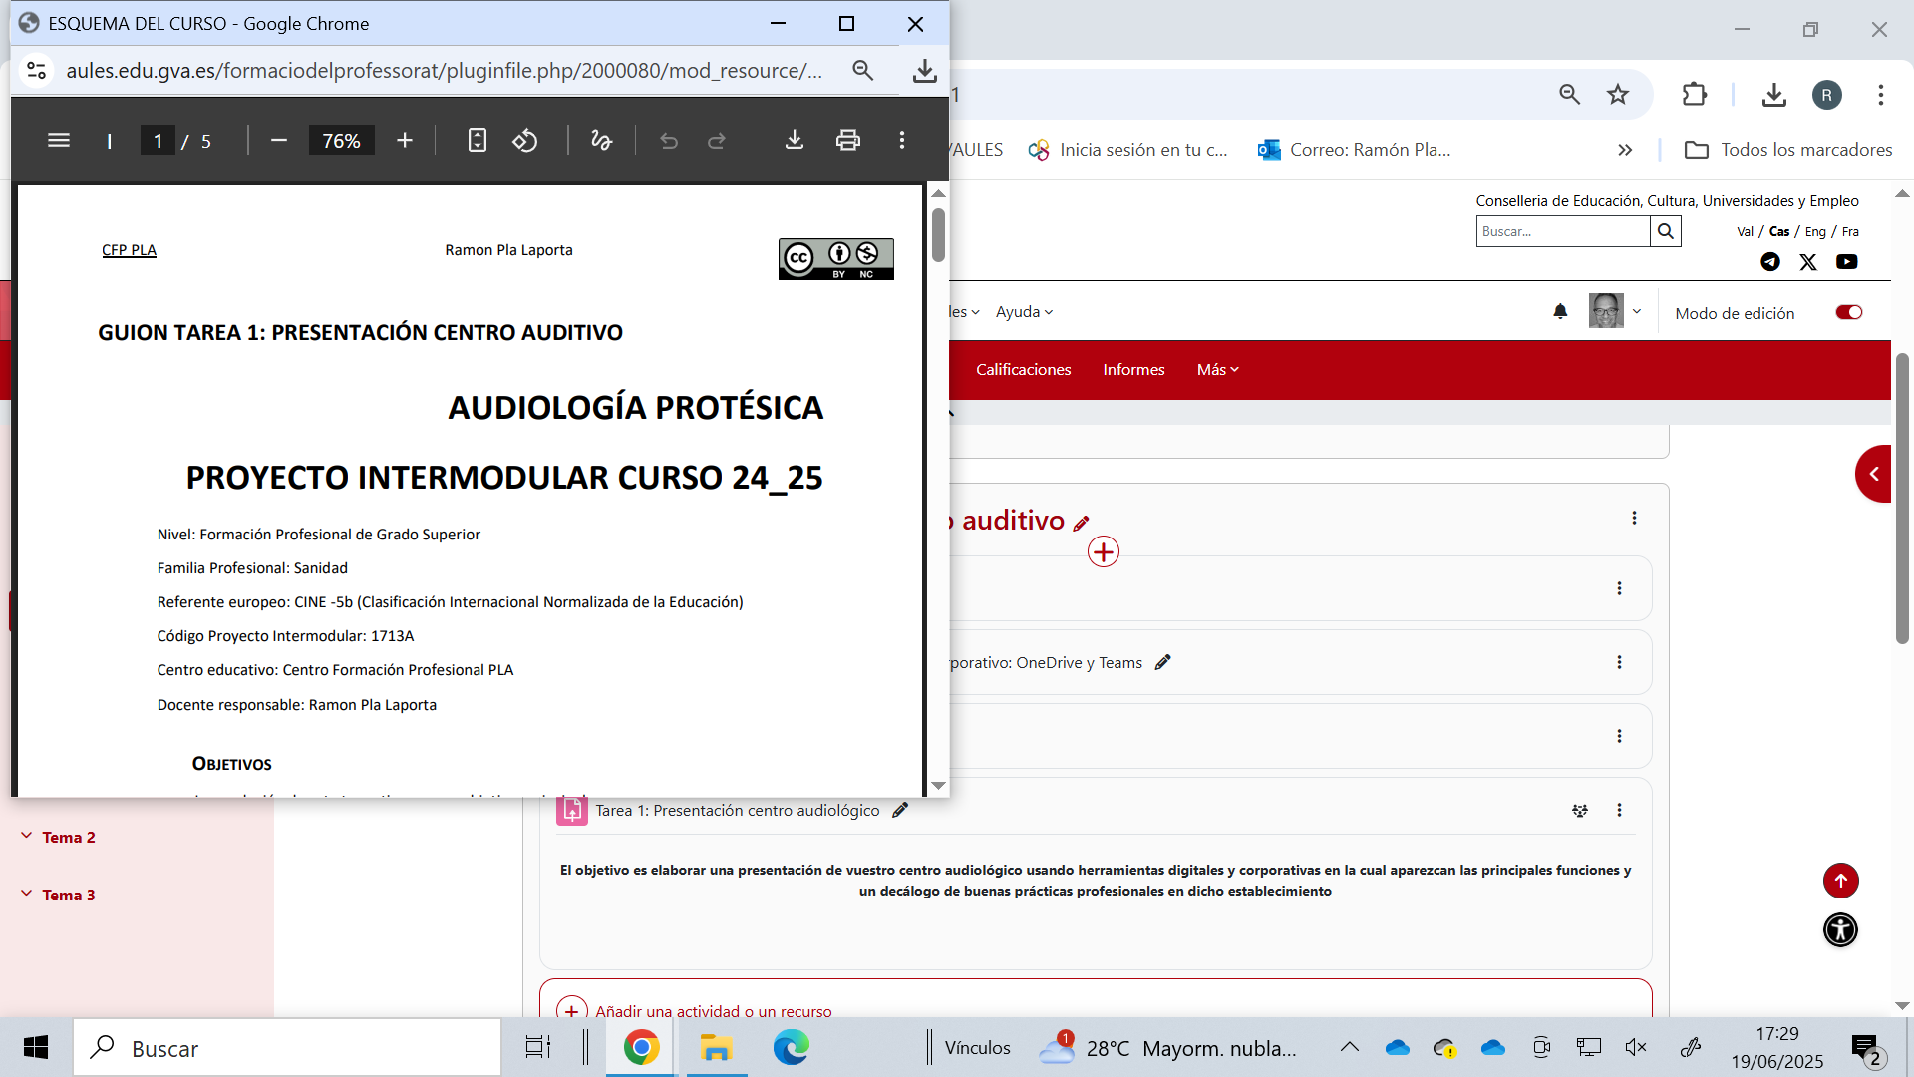Open the Más dropdown
Image resolution: width=1914 pixels, height=1077 pixels.
1217,370
